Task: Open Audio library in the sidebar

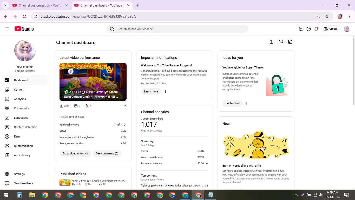Action: [x=25, y=155]
